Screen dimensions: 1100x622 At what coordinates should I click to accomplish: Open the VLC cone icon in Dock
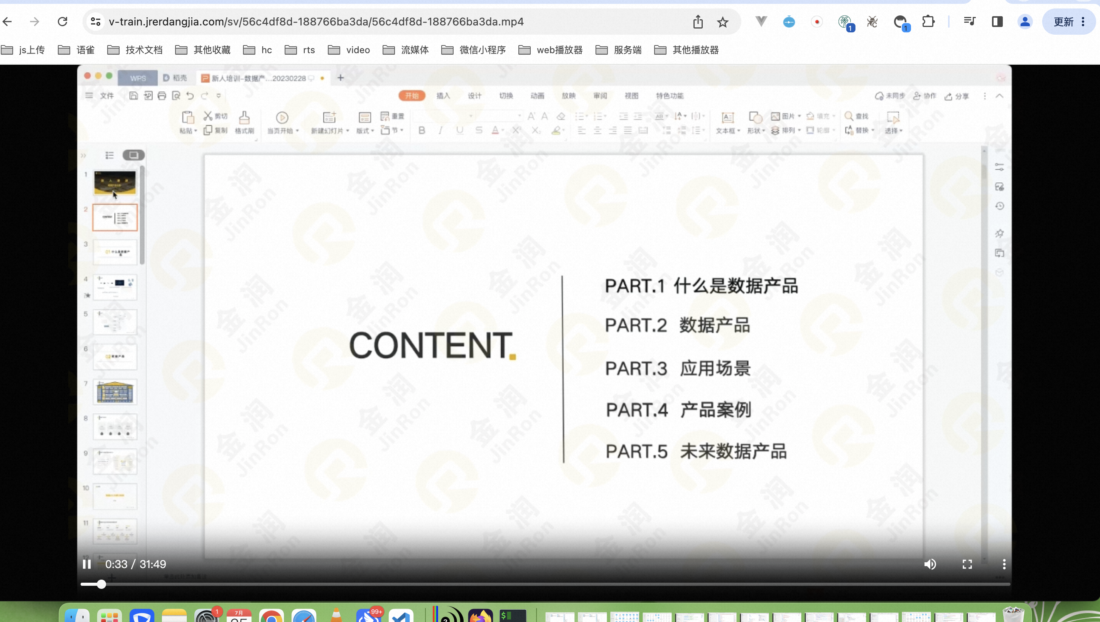click(x=336, y=615)
